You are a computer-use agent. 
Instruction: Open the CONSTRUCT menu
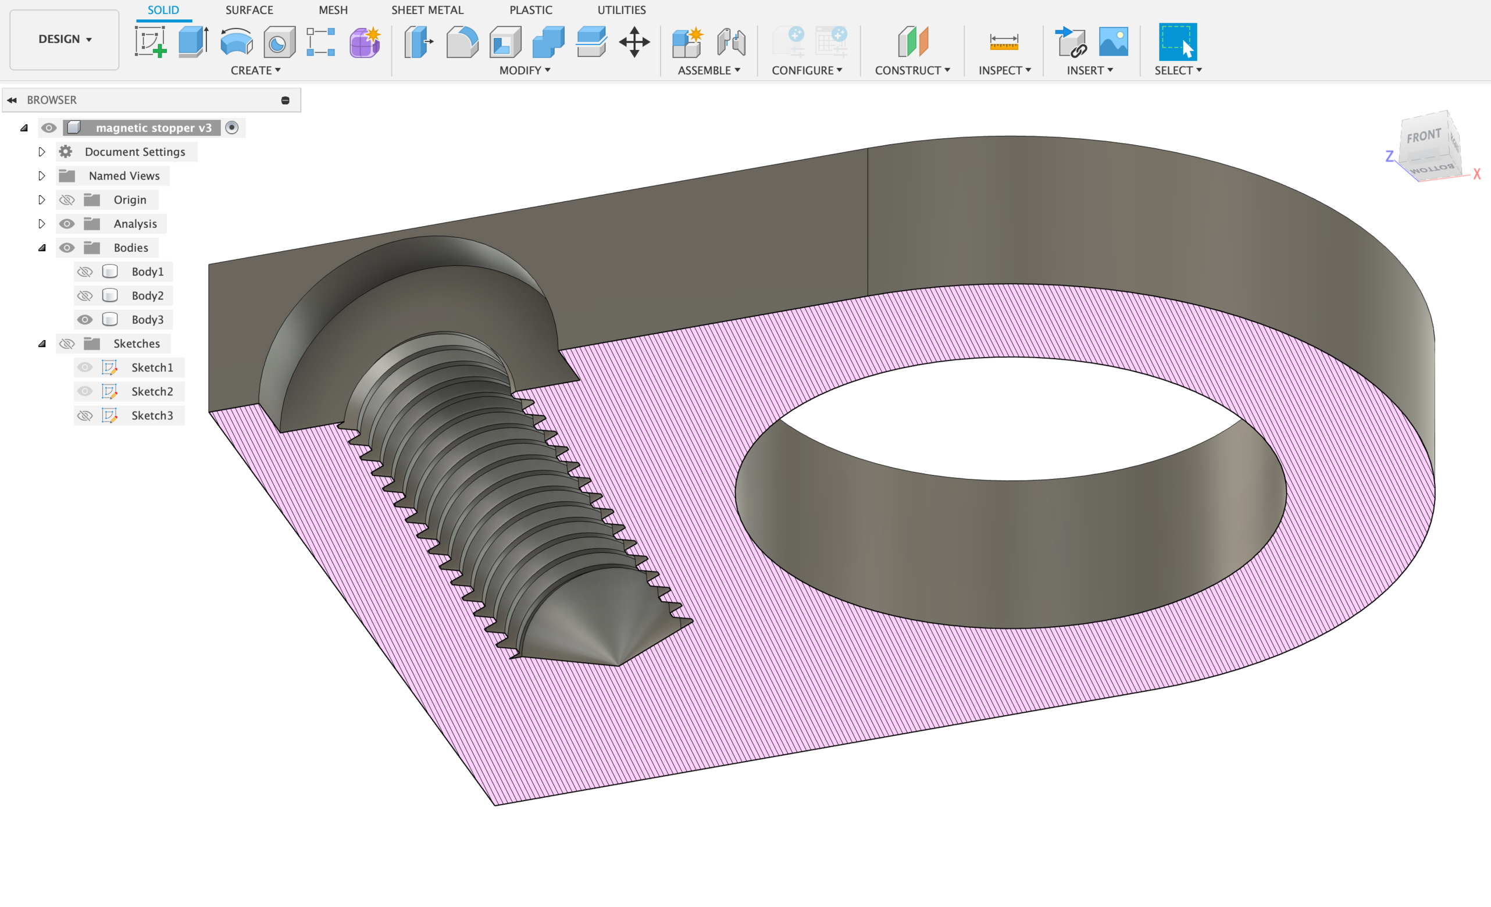911,70
